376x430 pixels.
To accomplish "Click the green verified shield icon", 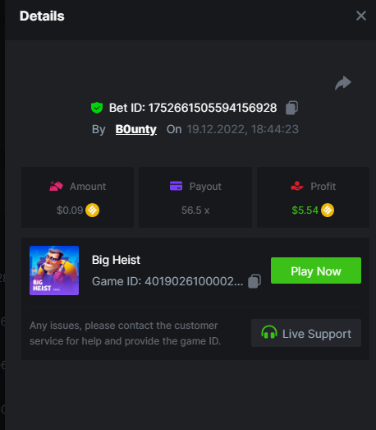I will 97,108.
